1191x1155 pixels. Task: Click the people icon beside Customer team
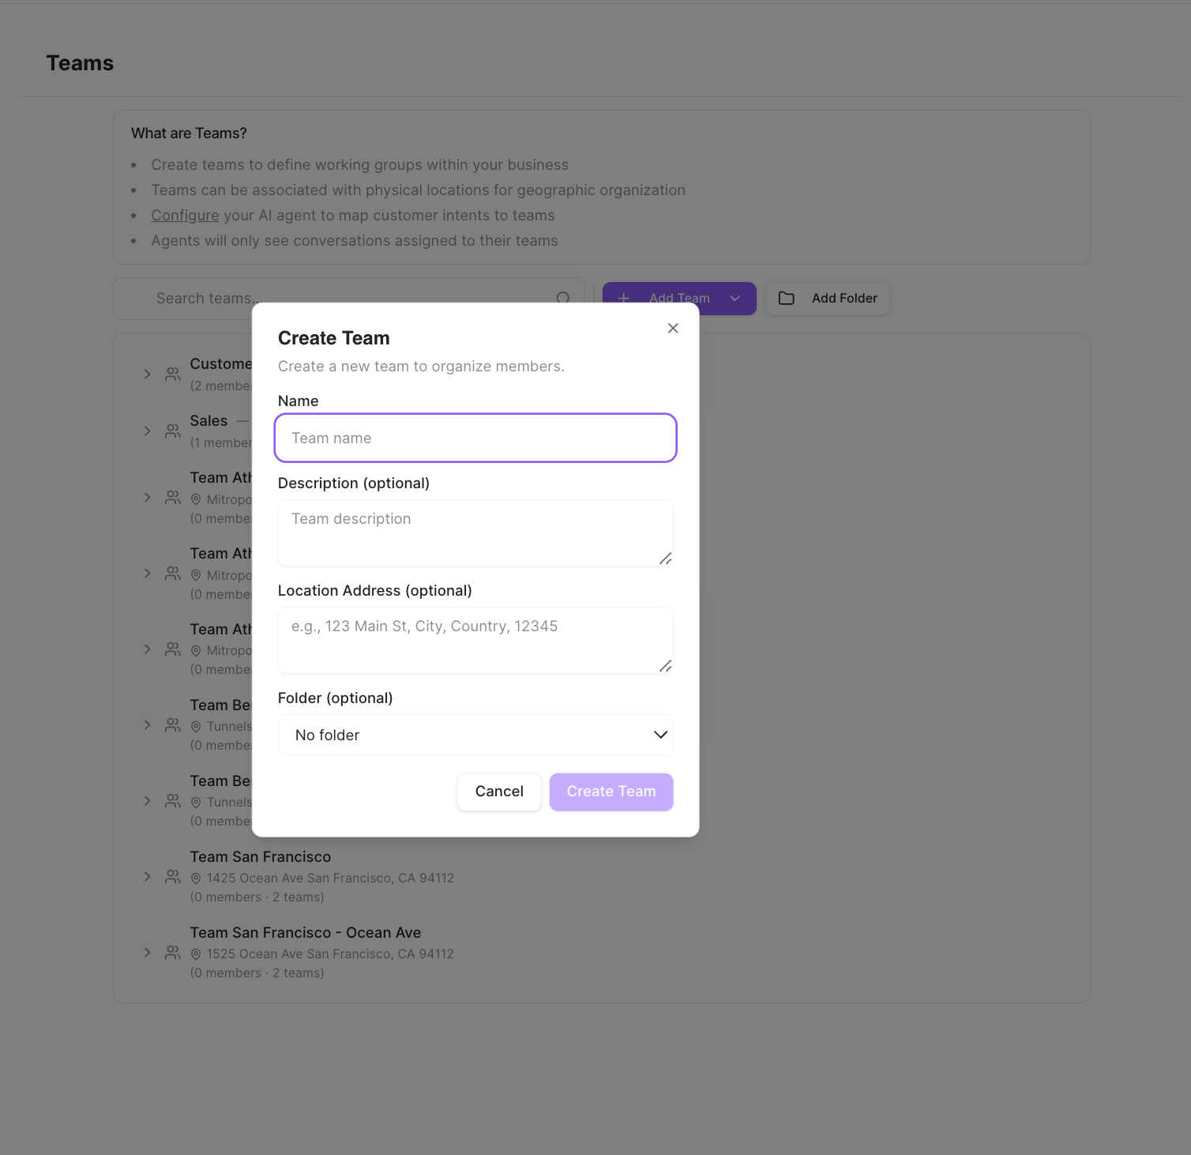point(173,374)
